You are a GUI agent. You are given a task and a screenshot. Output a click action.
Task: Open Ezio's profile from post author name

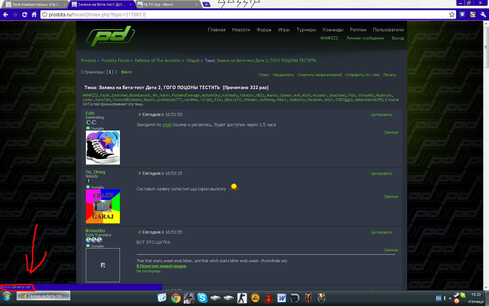pyautogui.click(x=90, y=113)
